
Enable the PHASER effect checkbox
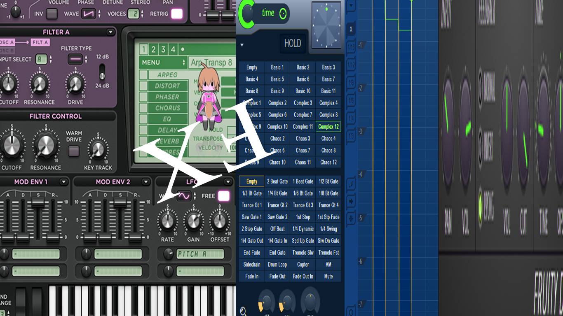[x=143, y=97]
